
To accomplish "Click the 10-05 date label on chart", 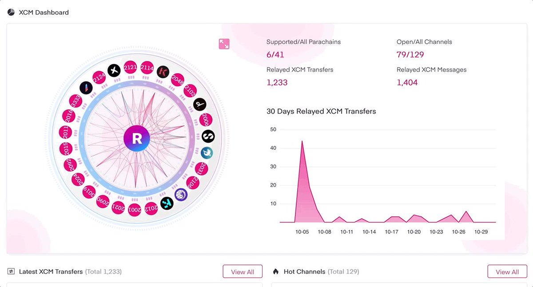I will (x=302, y=232).
